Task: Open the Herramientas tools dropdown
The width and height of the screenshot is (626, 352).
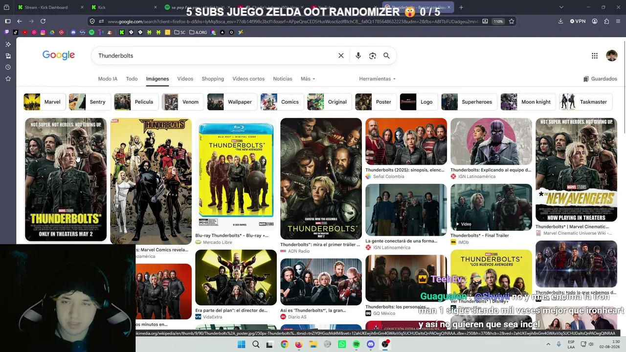Action: point(377,79)
